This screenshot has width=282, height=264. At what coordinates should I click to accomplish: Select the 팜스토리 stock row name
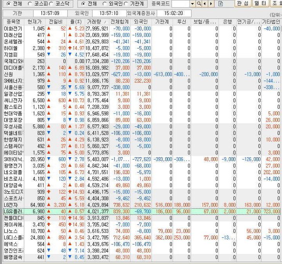pos(13,107)
